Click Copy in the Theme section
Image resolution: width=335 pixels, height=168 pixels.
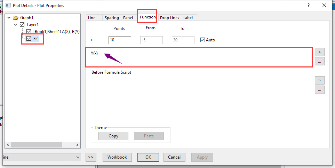(x=113, y=136)
